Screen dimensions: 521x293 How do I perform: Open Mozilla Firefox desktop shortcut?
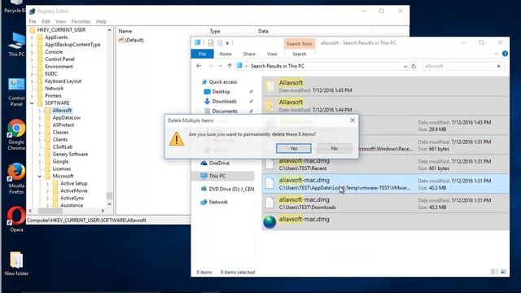tap(16, 179)
